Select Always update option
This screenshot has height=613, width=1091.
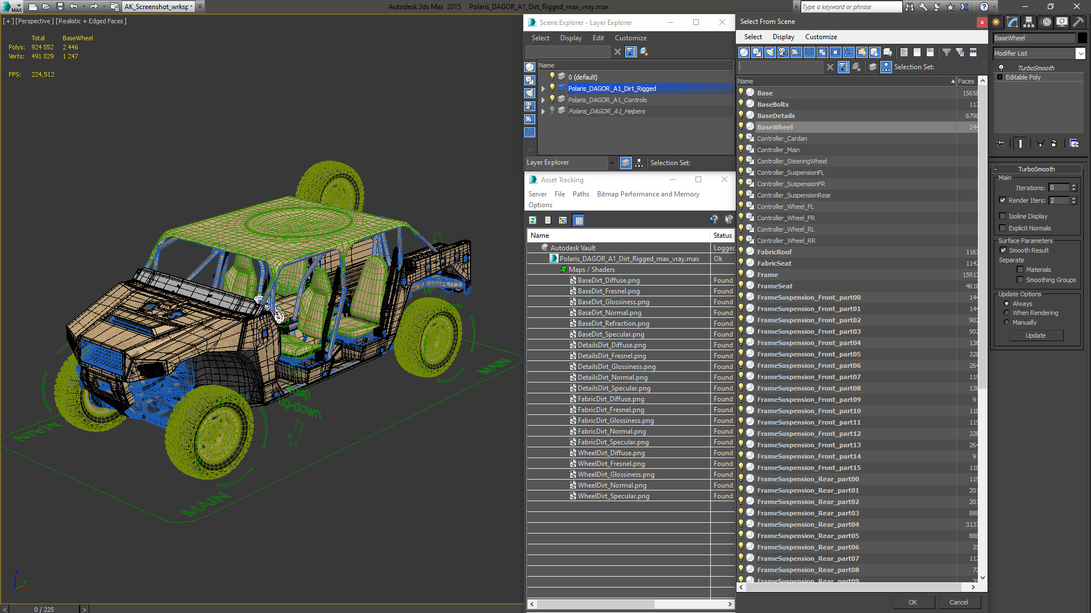(1006, 304)
